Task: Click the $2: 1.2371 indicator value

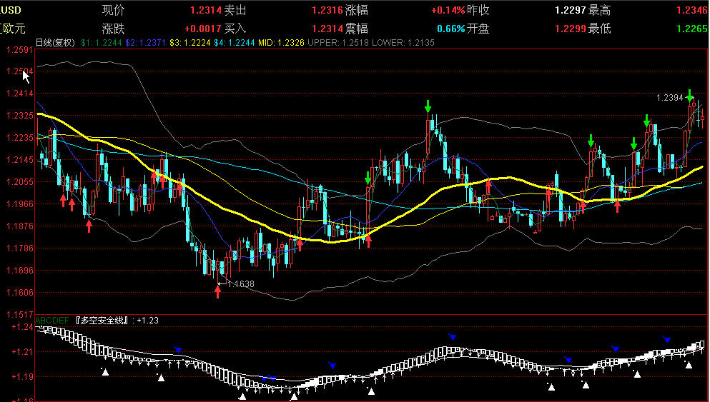Action: coord(145,43)
